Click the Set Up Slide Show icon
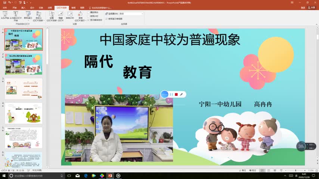The height and width of the screenshot is (179, 319). 52,16
